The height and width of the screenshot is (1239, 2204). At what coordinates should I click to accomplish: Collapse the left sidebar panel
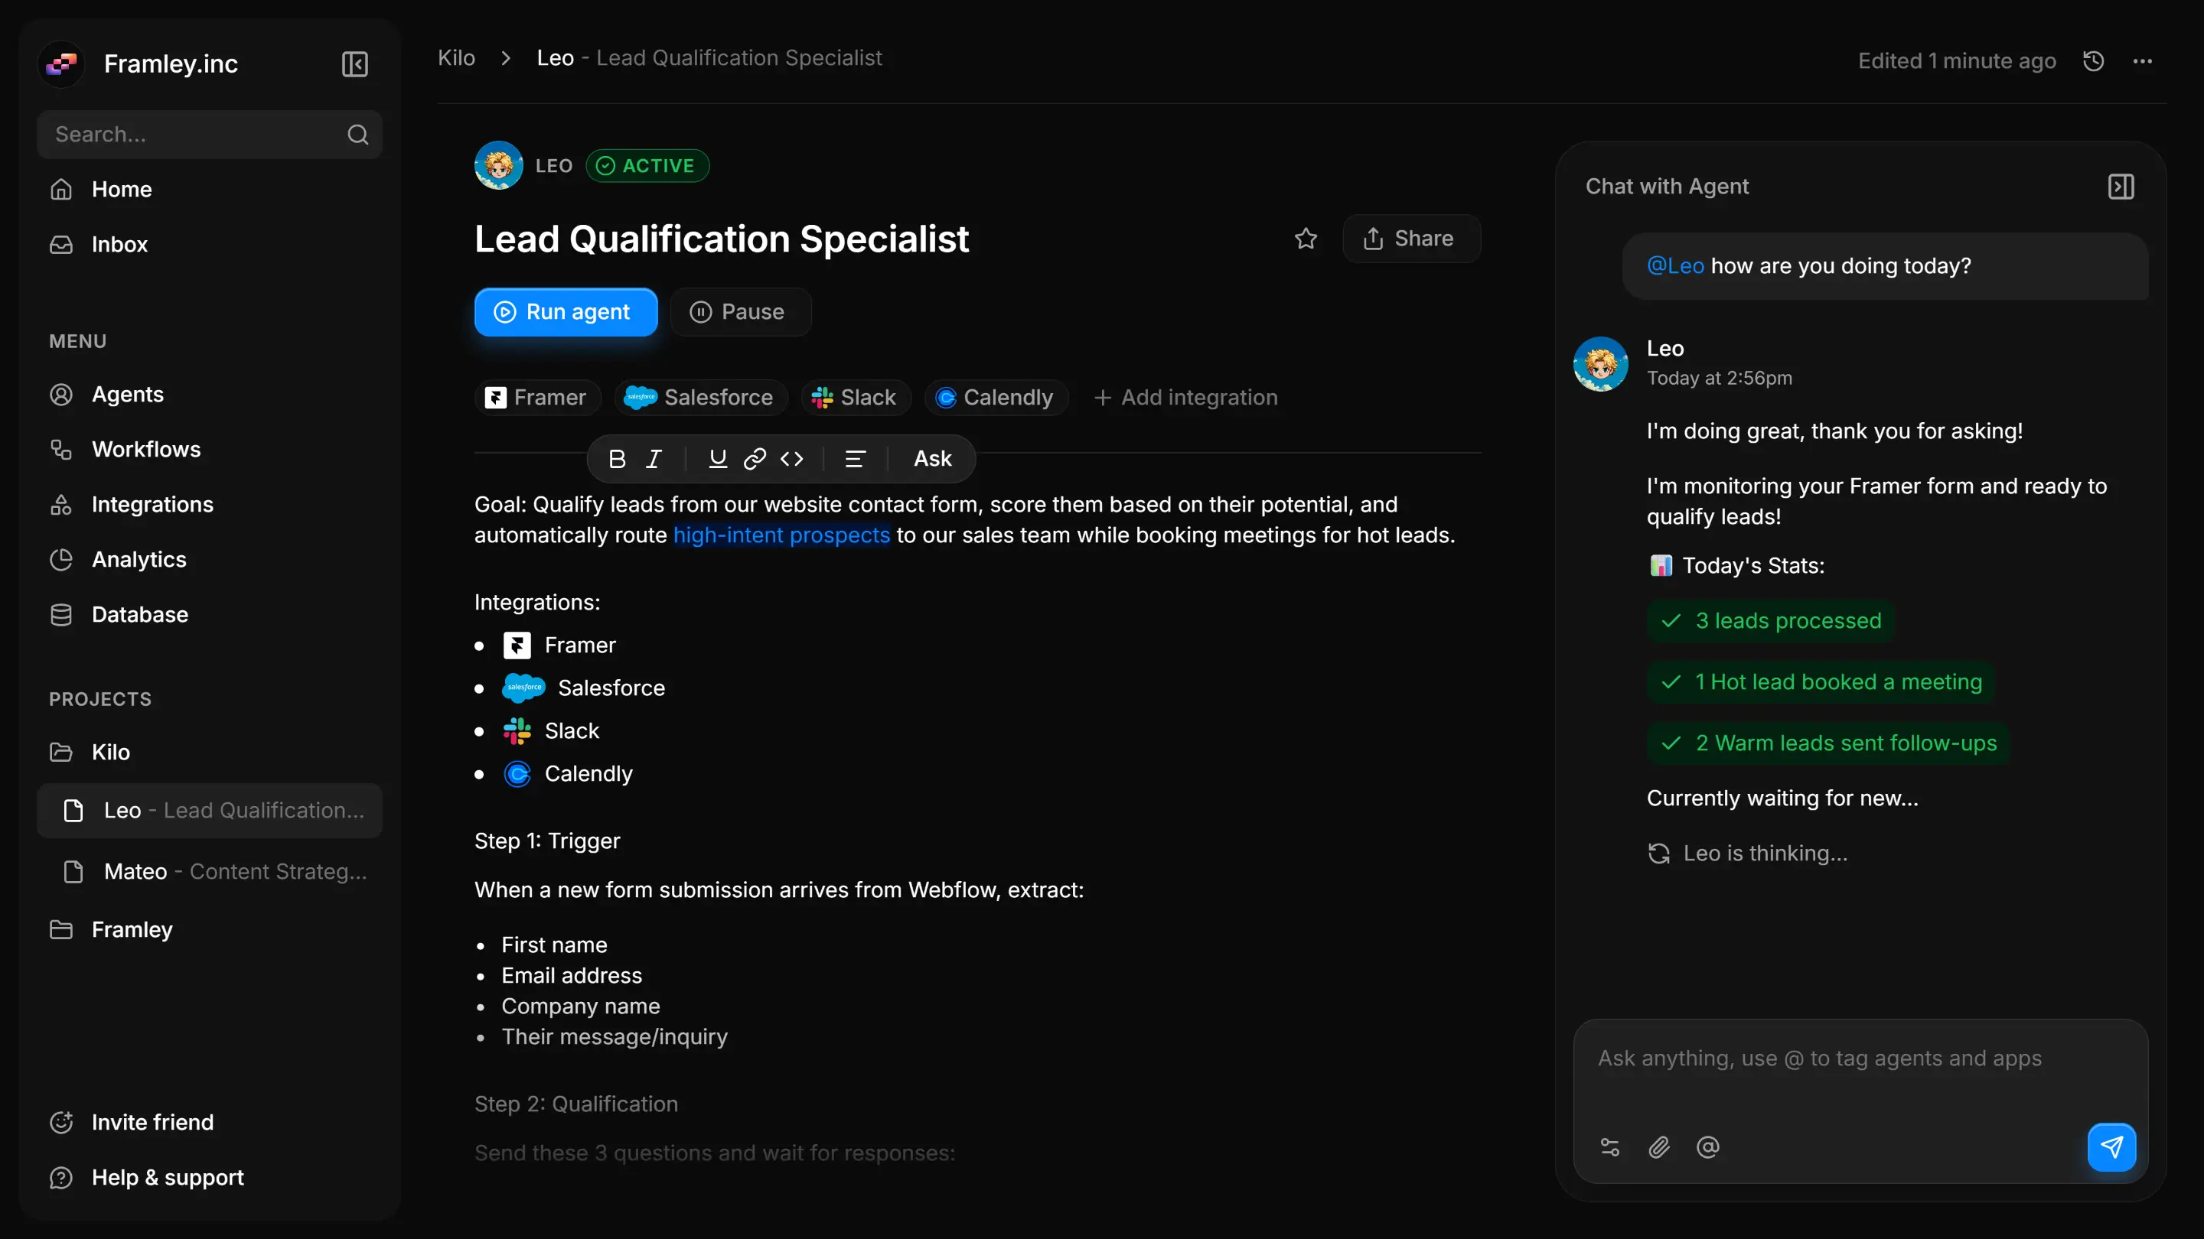[354, 63]
